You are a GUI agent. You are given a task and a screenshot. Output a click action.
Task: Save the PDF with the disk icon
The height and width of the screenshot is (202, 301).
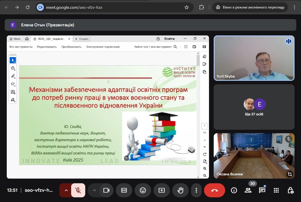(x=186, y=47)
